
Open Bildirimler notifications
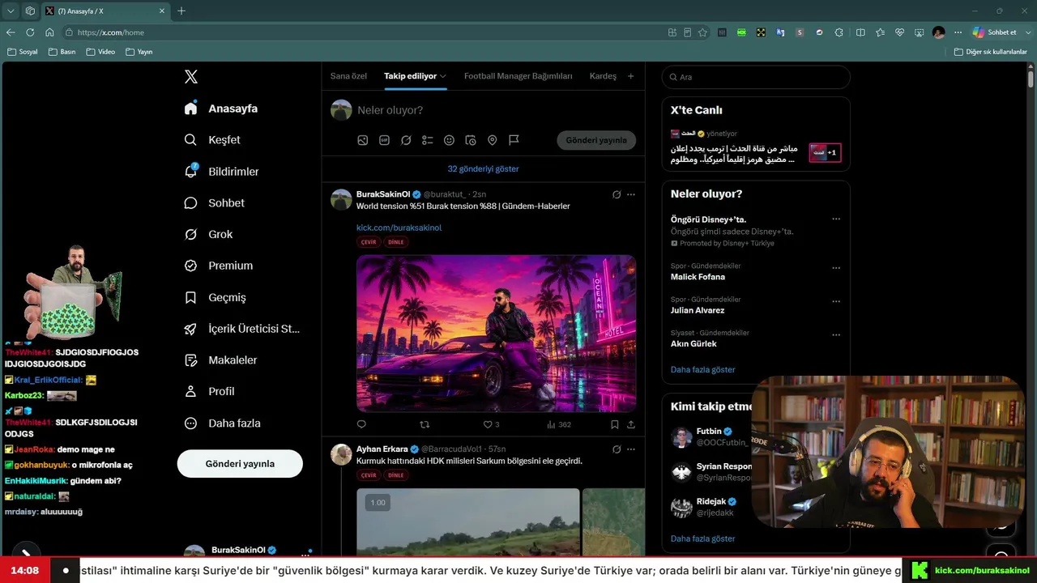coord(222,172)
